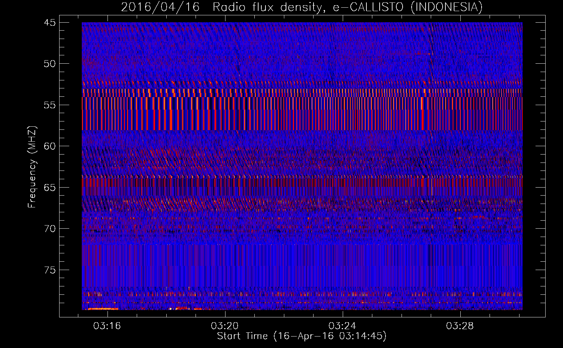Click the plot title with date 2016/04/16

(302, 7)
